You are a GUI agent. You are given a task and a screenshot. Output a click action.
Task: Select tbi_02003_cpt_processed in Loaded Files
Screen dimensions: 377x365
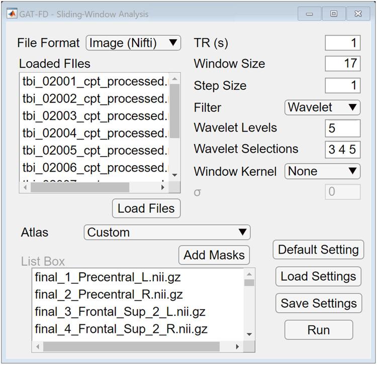tap(95, 116)
